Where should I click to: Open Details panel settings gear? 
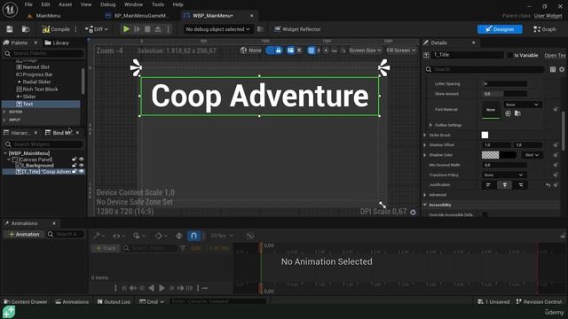562,69
